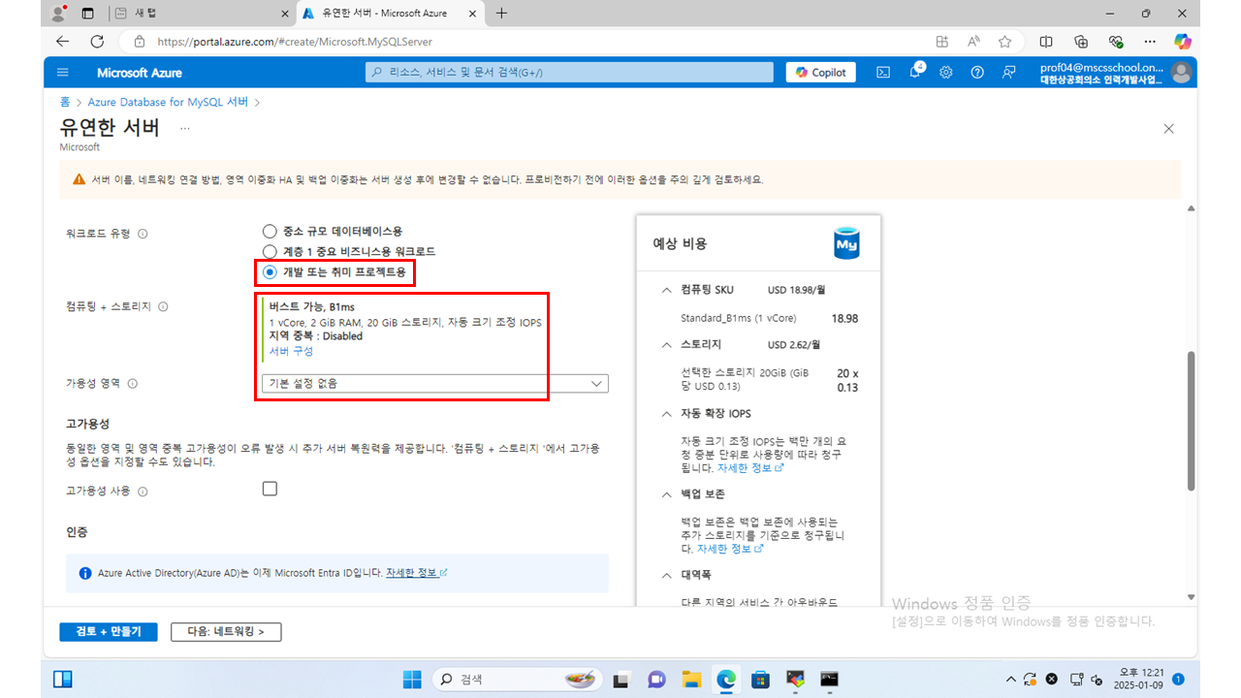Select 개발 또는 취미 프로젝트용 workload

[x=270, y=272]
